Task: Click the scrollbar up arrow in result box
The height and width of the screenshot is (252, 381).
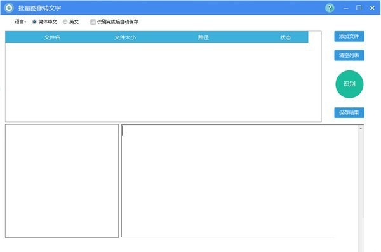Action: pyautogui.click(x=361, y=129)
